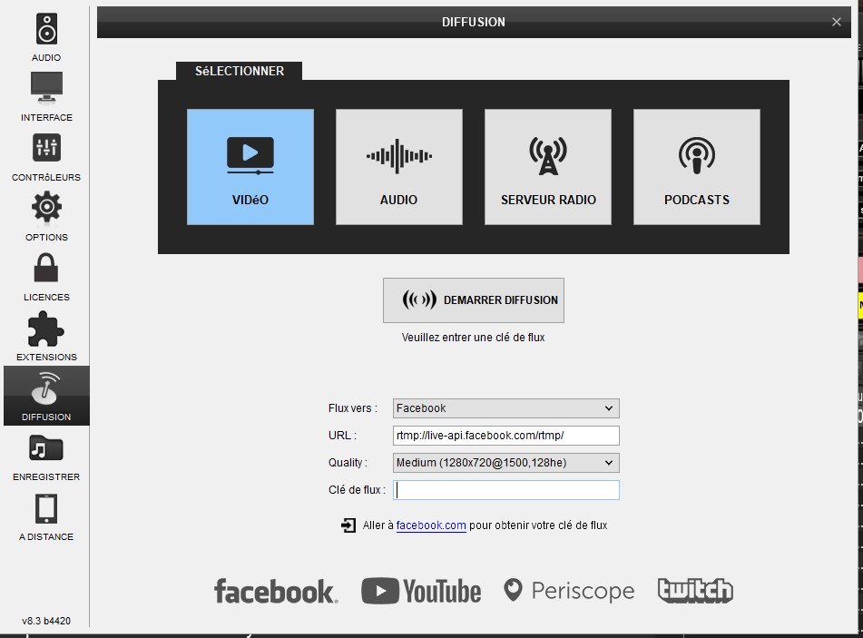Open the A Distance remote section
Screen dimensions: 863x638
tap(46, 517)
